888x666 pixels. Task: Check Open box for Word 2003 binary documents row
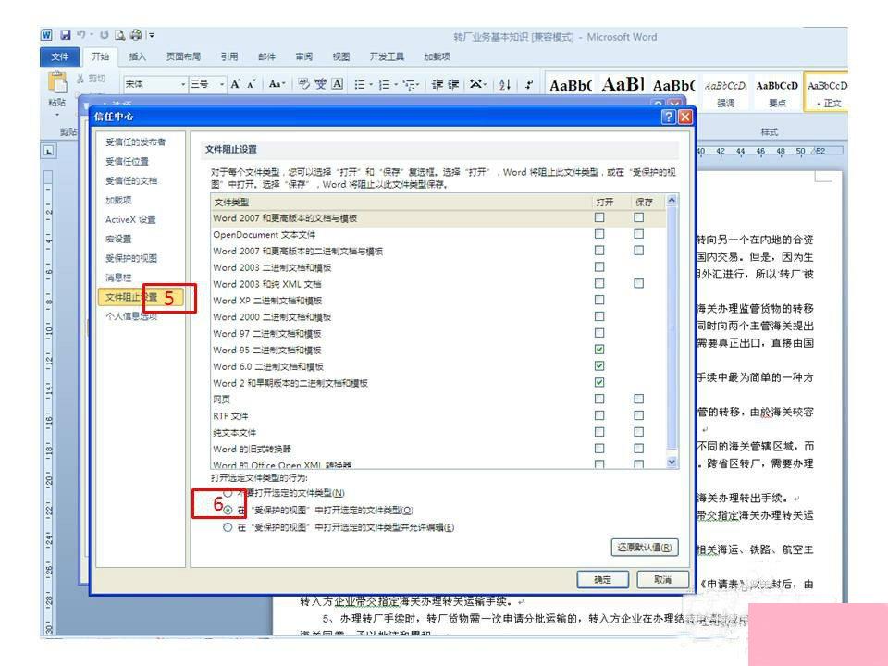599,266
